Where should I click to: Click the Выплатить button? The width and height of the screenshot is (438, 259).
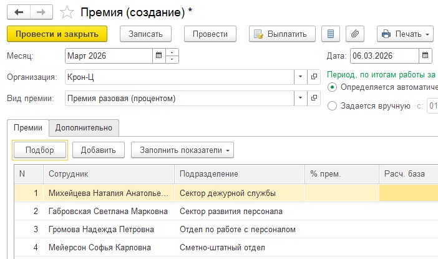tap(282, 34)
